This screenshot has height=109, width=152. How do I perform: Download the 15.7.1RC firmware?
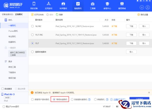tap(131, 35)
